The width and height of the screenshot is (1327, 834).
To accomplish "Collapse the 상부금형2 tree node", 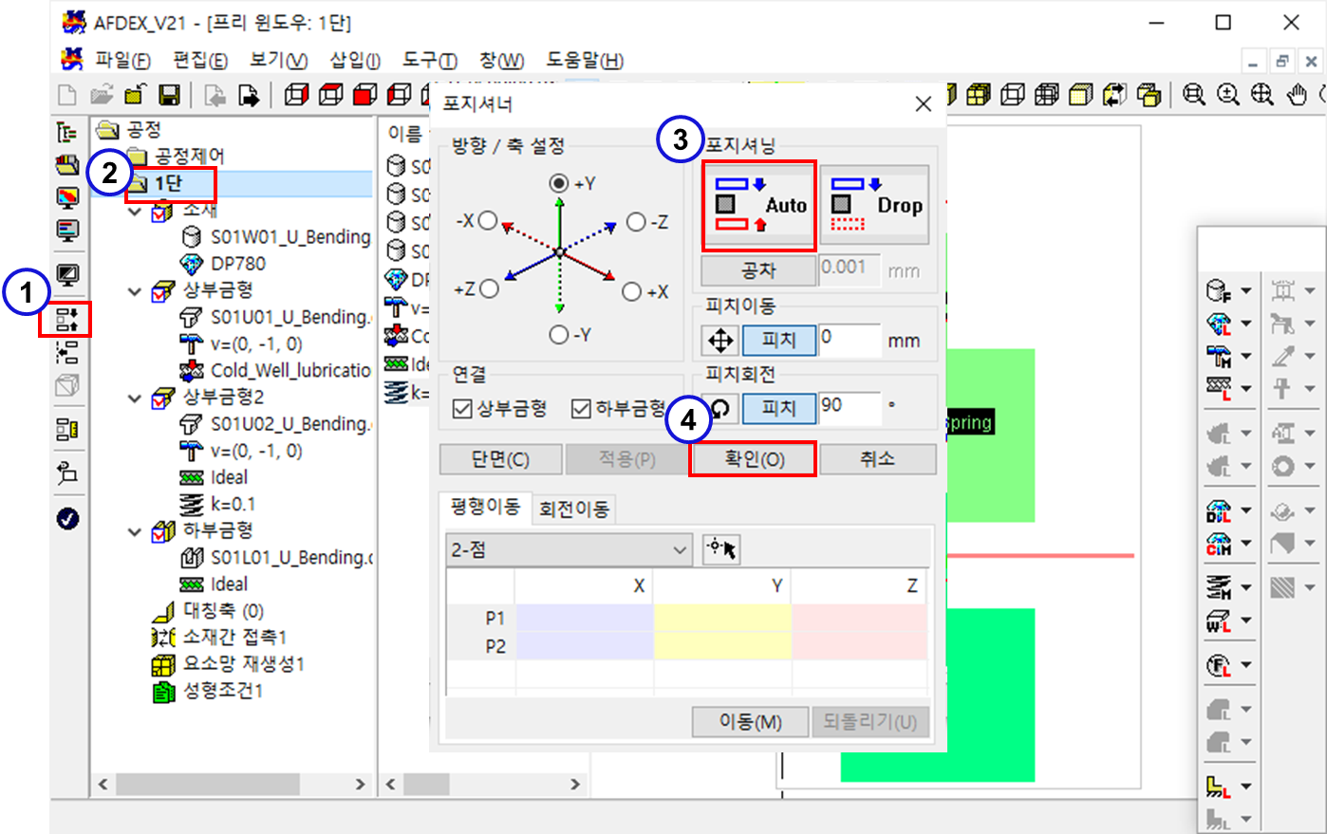I will 135,398.
